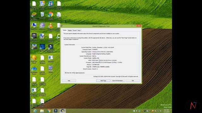Click the orange system tray icon
The height and width of the screenshot is (113, 202).
click(152, 111)
